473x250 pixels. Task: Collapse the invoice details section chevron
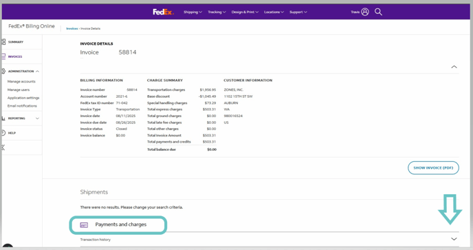[x=454, y=67]
